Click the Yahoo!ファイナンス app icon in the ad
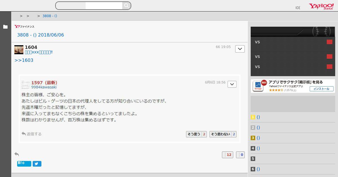 tap(258, 86)
